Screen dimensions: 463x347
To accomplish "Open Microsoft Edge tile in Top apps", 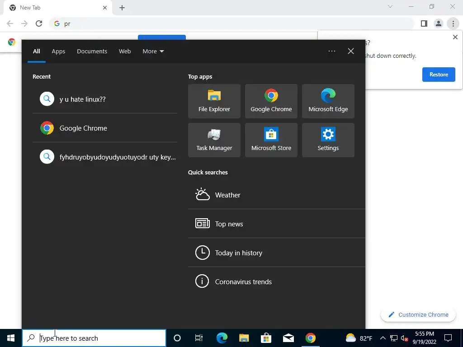I will click(x=328, y=101).
